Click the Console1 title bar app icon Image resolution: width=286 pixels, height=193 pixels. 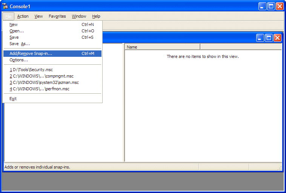point(5,6)
